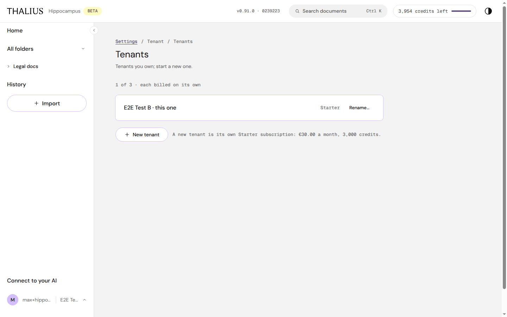Click the plus icon in Import
The width and height of the screenshot is (507, 317).
click(36, 103)
